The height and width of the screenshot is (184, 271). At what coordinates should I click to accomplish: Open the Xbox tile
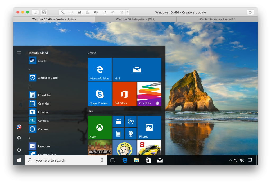(x=100, y=127)
